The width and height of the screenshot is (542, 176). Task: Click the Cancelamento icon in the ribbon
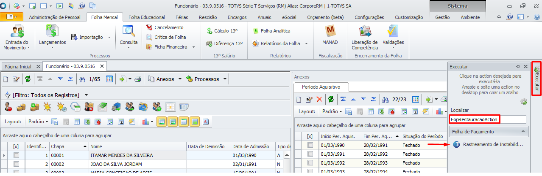tap(149, 27)
